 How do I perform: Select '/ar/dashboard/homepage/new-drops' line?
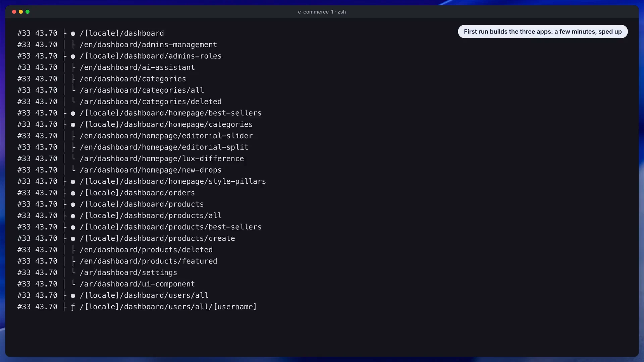click(x=151, y=170)
